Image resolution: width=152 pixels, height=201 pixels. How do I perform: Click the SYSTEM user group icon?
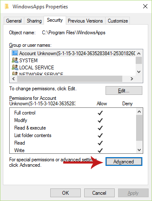15,60
